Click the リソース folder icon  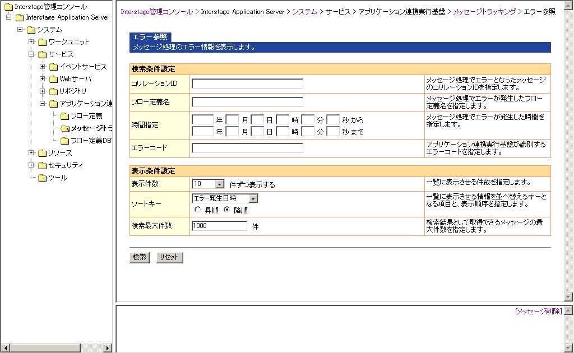(42, 153)
